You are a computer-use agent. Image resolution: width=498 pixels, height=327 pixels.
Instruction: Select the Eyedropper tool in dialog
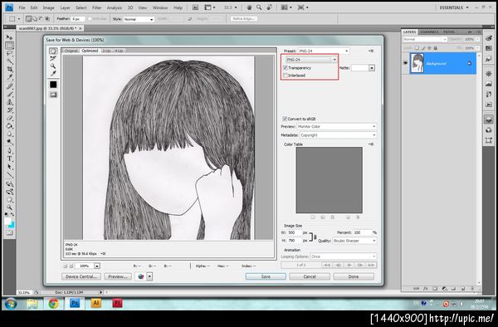[53, 73]
